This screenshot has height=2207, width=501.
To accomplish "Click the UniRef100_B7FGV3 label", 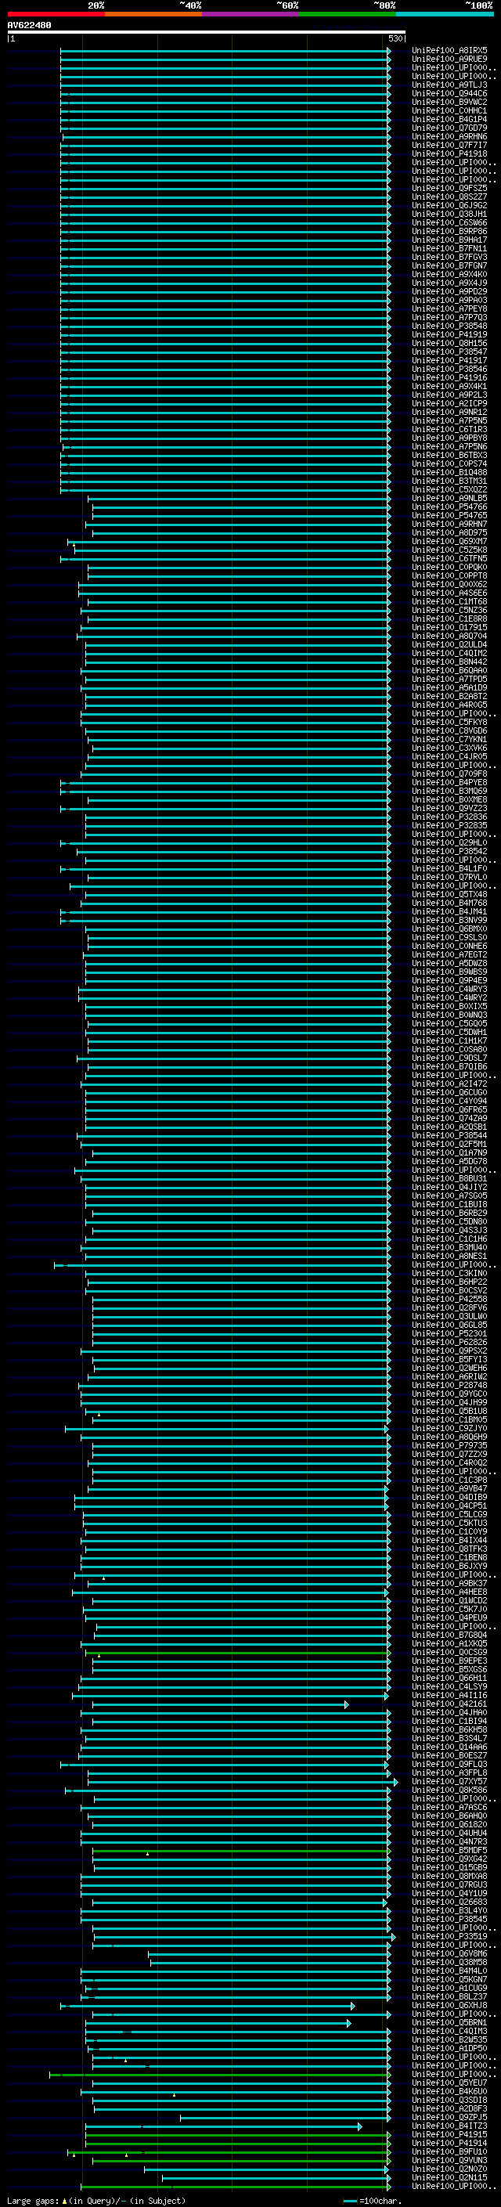I will (x=449, y=257).
